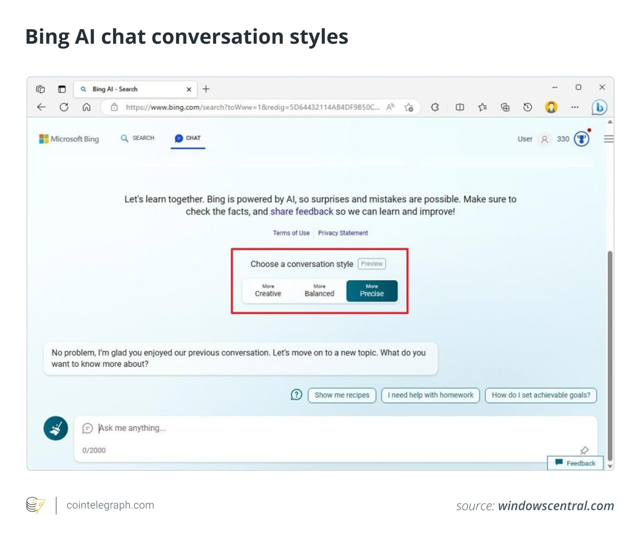Click the pin icon in chat box
The image size is (641, 541).
tap(584, 450)
